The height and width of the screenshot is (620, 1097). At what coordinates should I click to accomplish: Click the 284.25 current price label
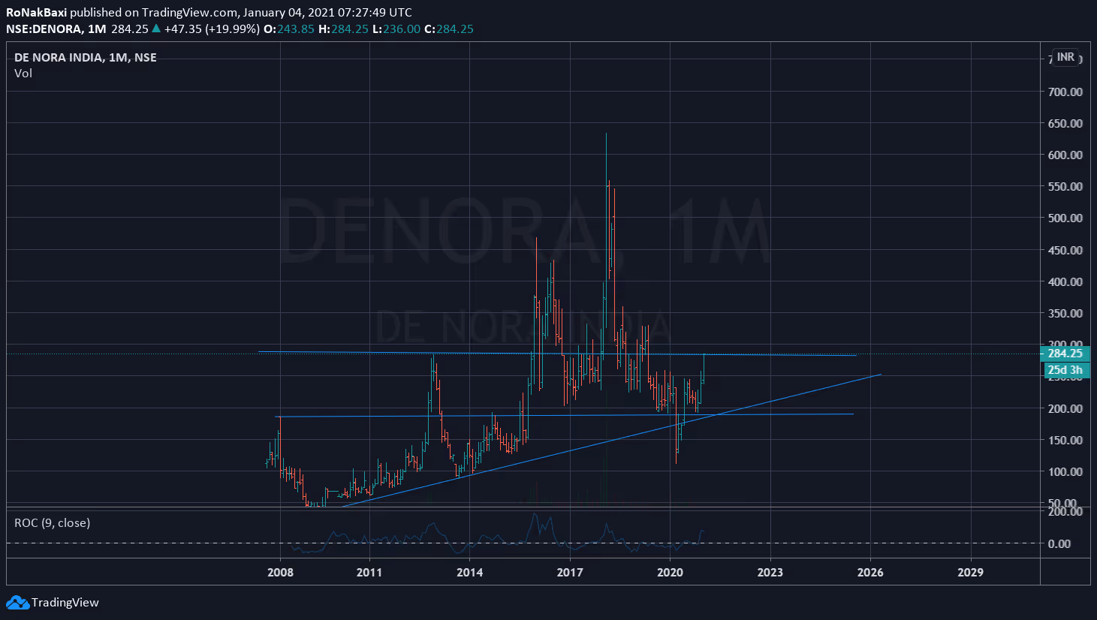click(x=1065, y=354)
